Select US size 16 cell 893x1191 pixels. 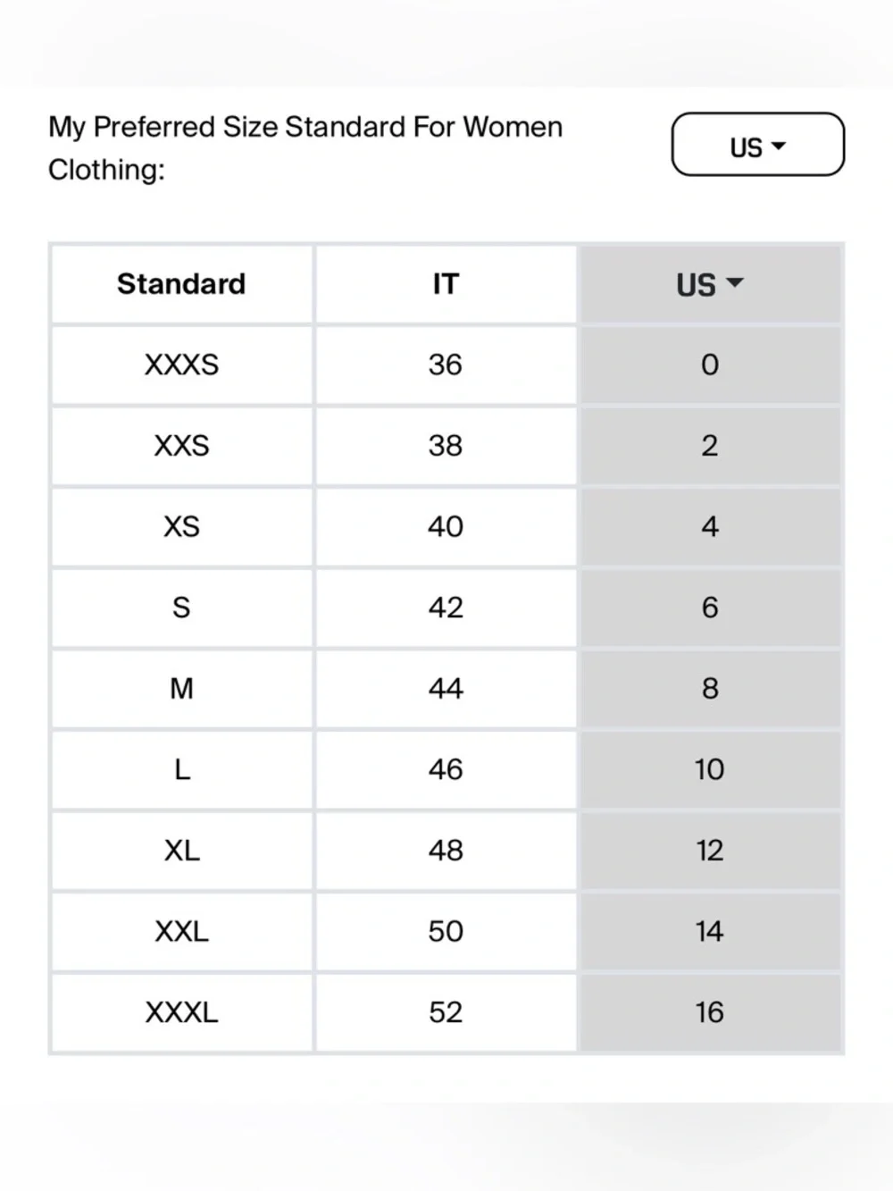(710, 1011)
